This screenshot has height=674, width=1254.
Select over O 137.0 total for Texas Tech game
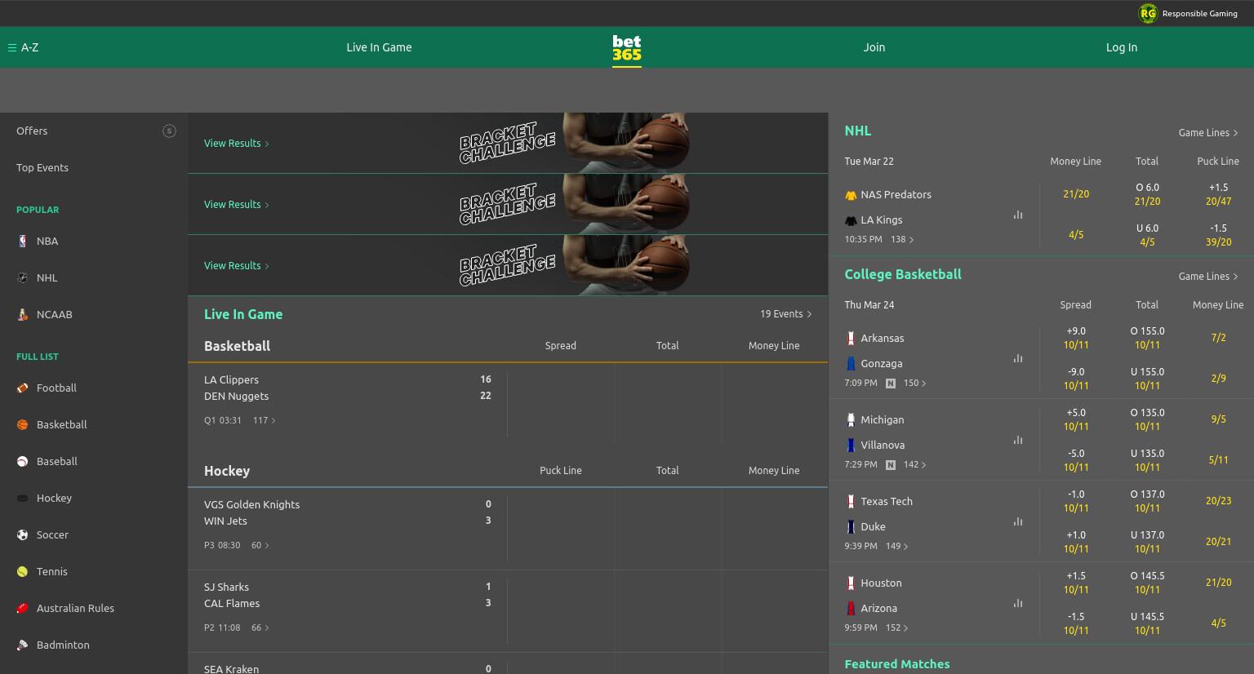pyautogui.click(x=1147, y=501)
